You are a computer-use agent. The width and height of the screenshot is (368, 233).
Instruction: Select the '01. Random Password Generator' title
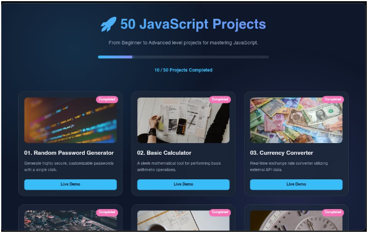(x=69, y=153)
